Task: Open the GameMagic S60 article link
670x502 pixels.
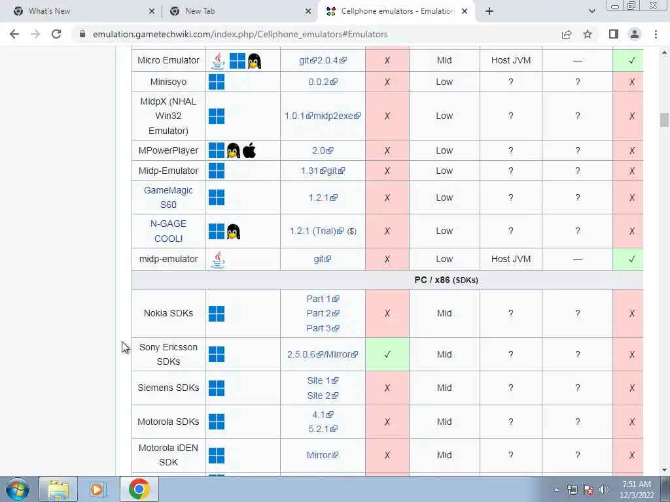Action: point(168,197)
